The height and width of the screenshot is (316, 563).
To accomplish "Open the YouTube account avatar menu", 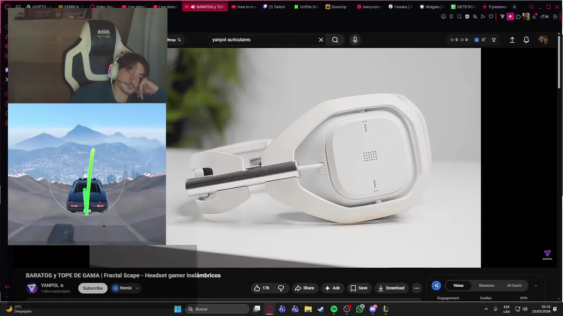I will tap(543, 40).
